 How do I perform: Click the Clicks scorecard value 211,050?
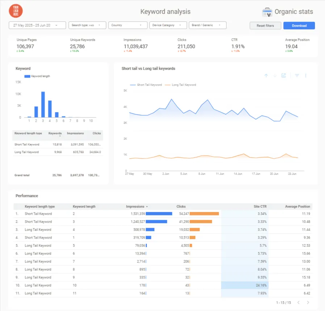pyautogui.click(x=186, y=47)
